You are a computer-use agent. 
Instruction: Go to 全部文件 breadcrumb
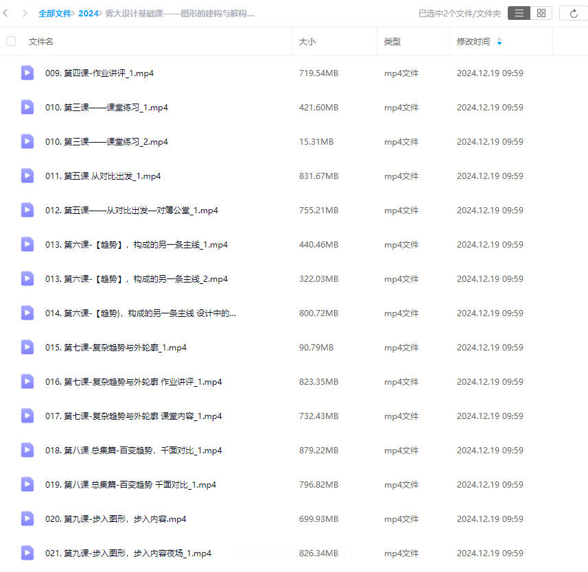click(x=55, y=13)
